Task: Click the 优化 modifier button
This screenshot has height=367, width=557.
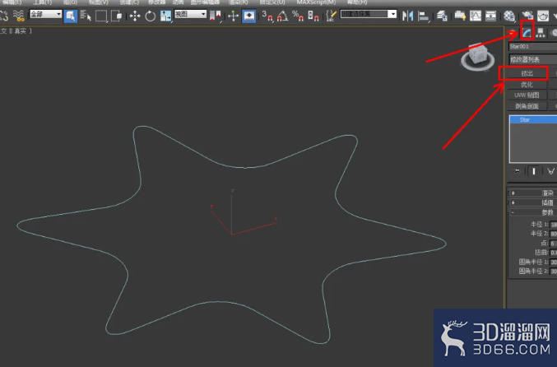Action: tap(527, 85)
